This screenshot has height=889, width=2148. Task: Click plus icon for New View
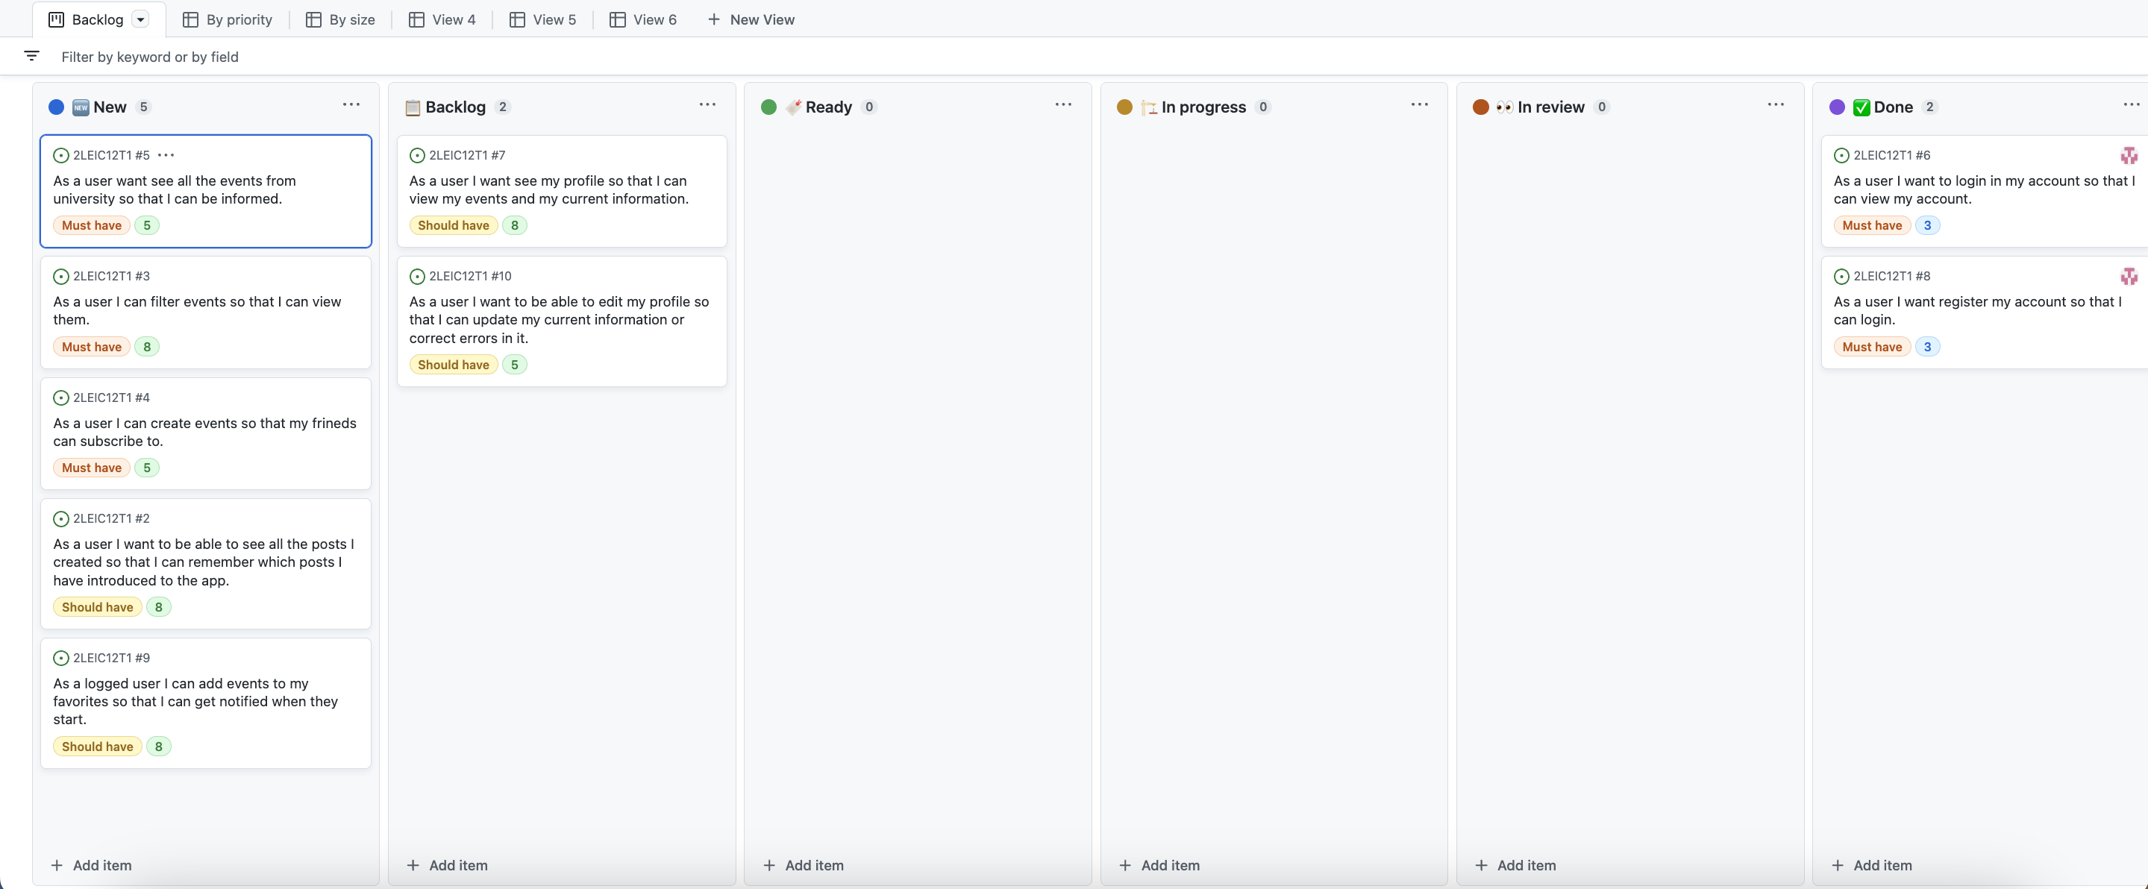tap(714, 20)
